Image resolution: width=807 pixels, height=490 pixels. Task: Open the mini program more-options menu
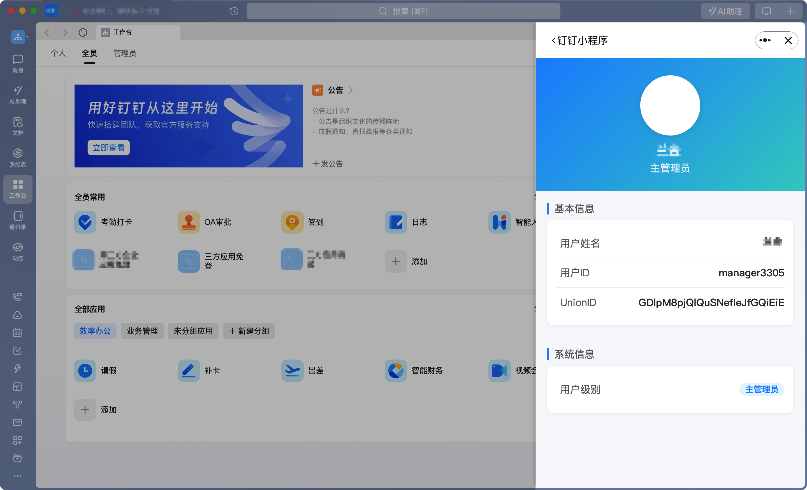[x=765, y=40]
